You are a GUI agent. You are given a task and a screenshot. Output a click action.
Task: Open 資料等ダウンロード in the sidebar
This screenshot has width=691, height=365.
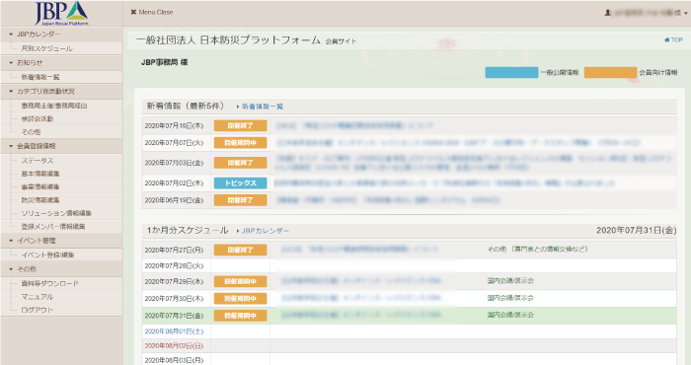(49, 283)
